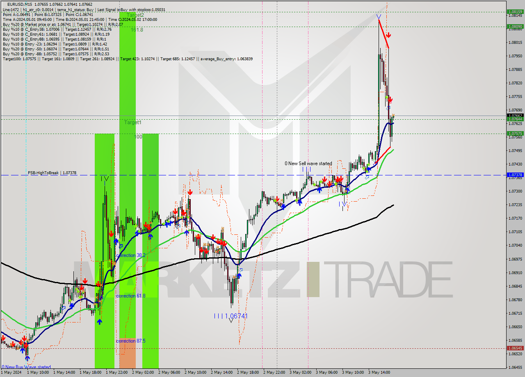Click the 1.08015 price axis tick
525x377 pixels.
pos(515,42)
